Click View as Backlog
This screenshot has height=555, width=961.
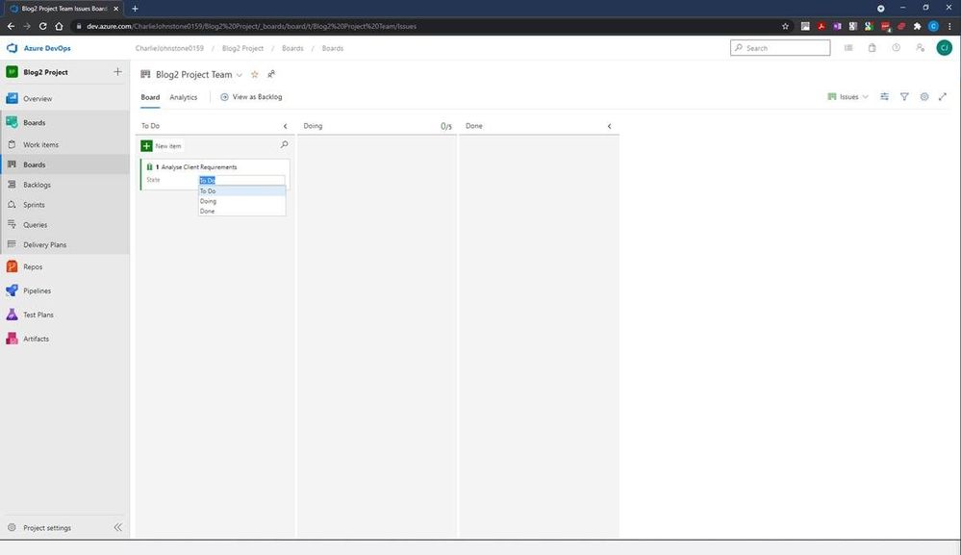point(251,97)
